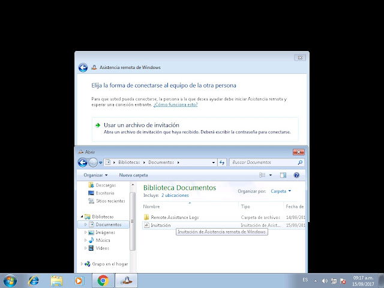Open the Windows Start menu
The image size is (384, 288).
click(10, 281)
